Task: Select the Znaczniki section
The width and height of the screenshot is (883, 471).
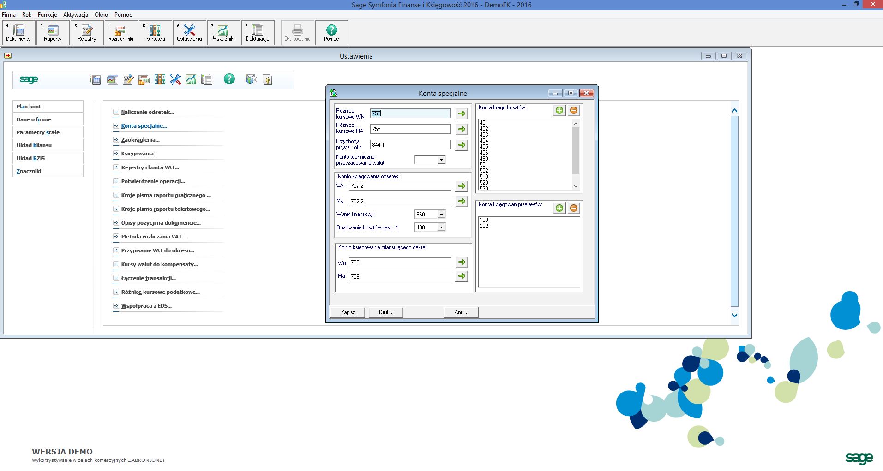Action: click(x=48, y=171)
